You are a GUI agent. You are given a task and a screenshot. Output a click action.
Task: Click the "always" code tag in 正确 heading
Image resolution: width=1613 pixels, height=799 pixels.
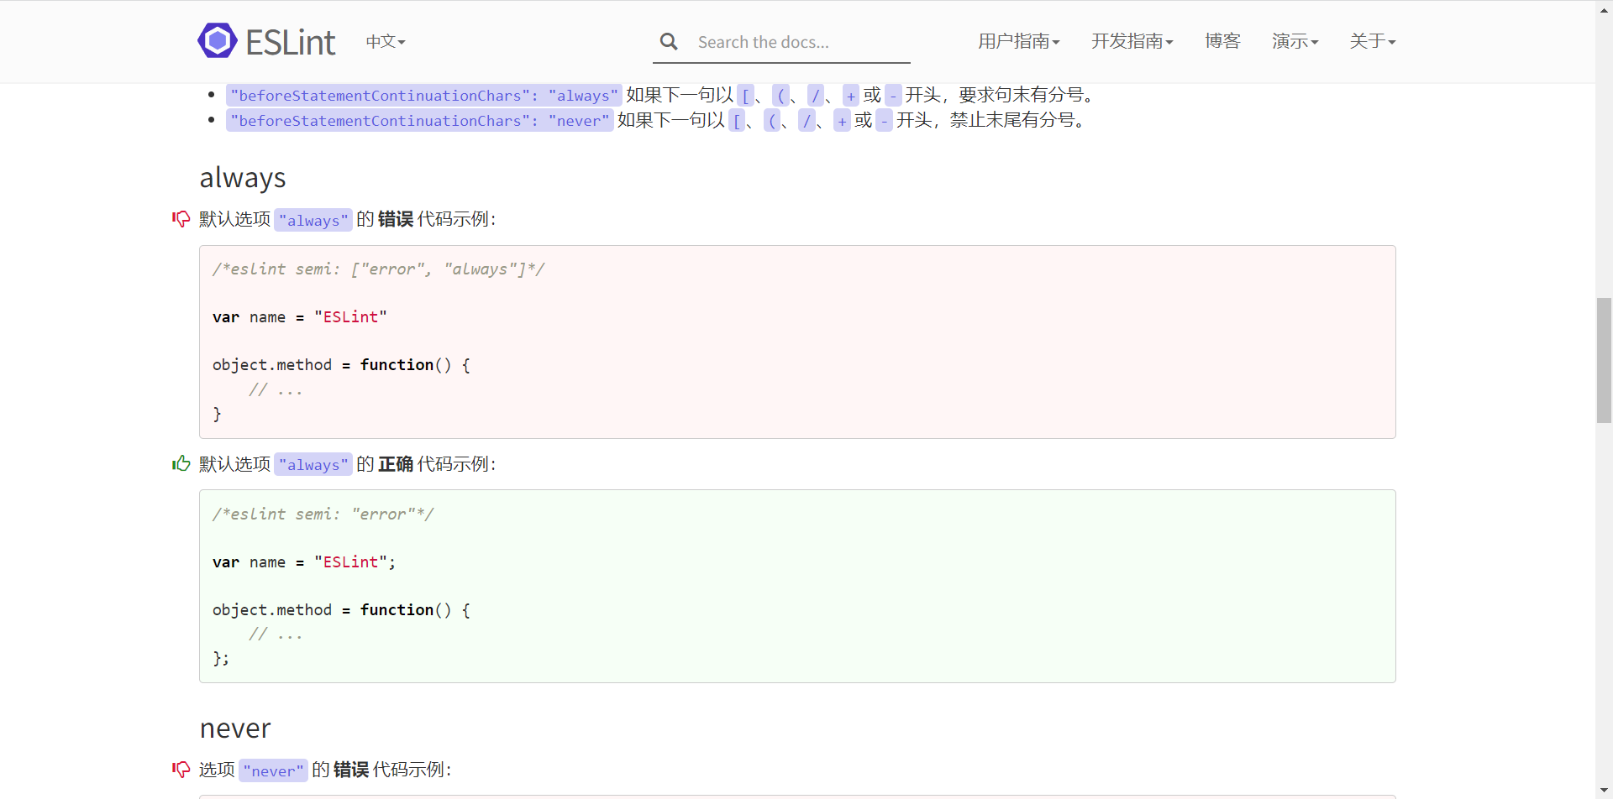click(313, 464)
